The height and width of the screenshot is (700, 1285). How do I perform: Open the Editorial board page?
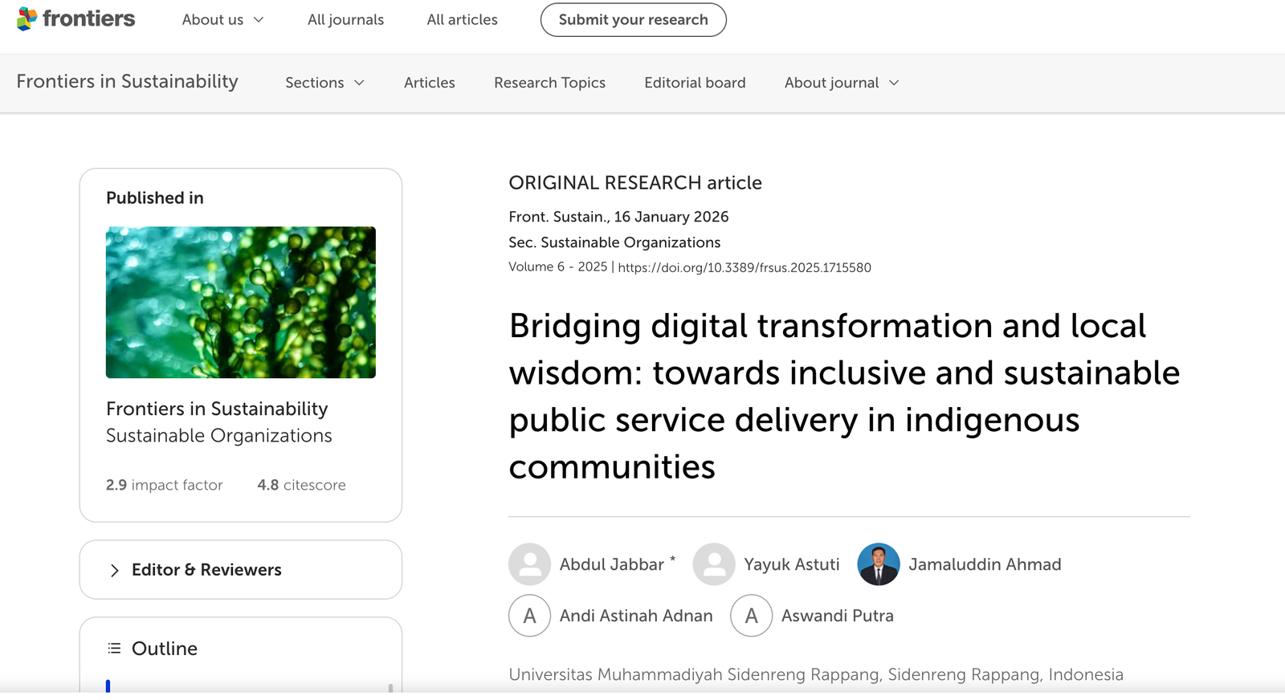pyautogui.click(x=695, y=83)
